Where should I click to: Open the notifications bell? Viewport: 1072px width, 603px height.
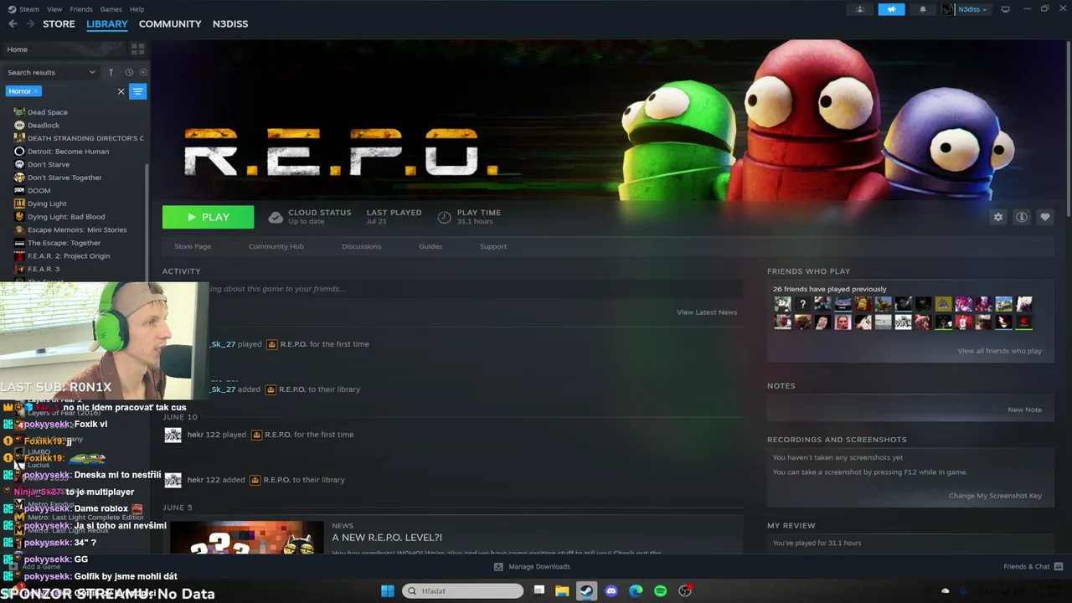click(x=923, y=9)
